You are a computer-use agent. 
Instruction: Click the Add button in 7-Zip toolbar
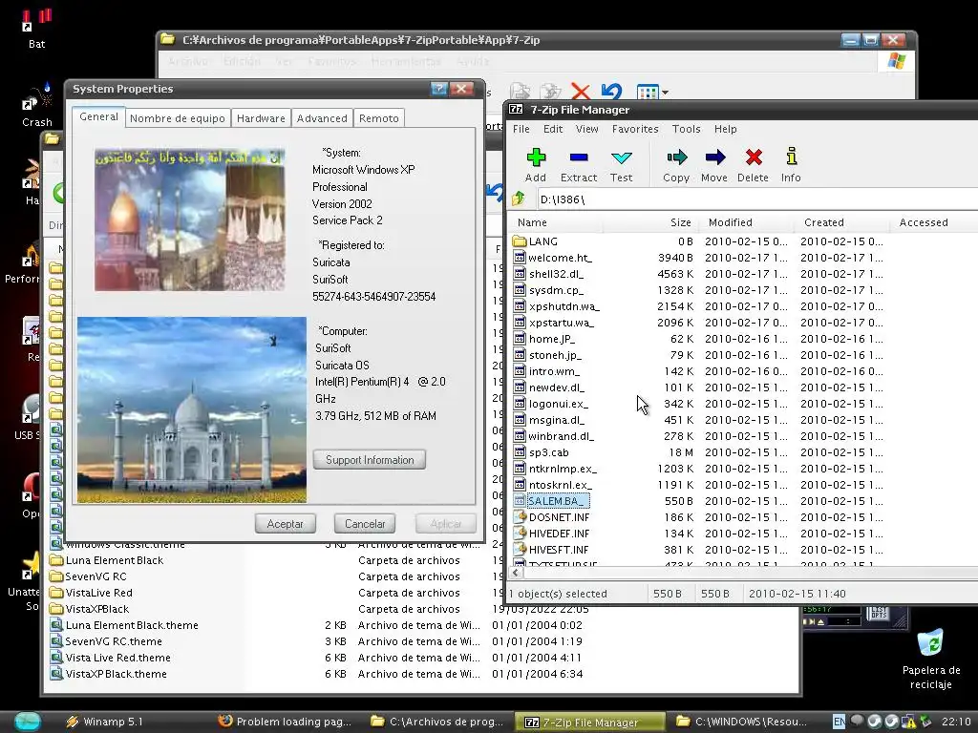tap(535, 165)
